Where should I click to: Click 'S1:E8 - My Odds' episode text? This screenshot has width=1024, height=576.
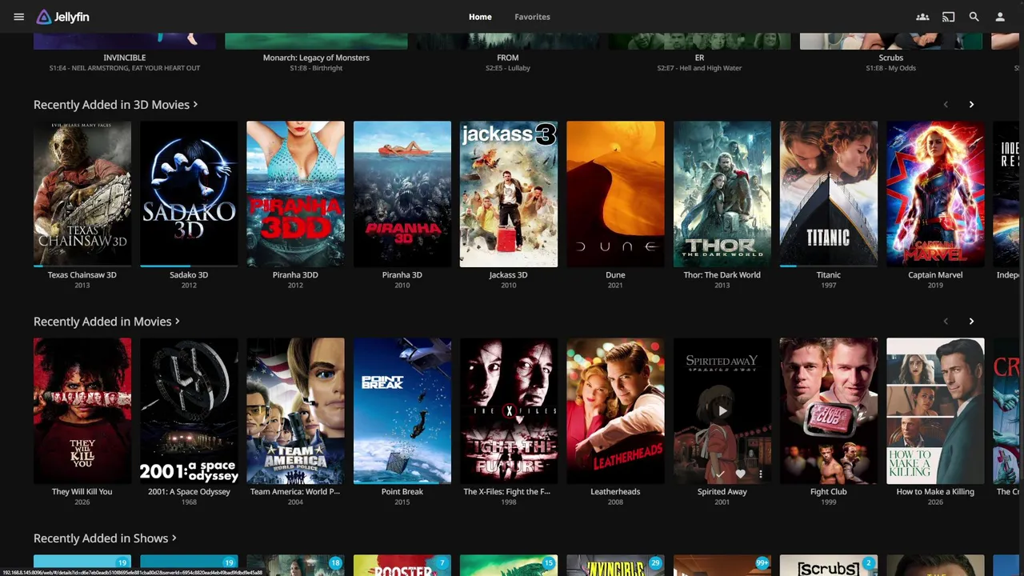[890, 68]
